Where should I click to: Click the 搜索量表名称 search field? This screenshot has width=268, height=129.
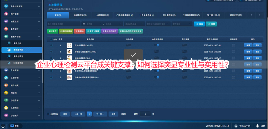64,24
